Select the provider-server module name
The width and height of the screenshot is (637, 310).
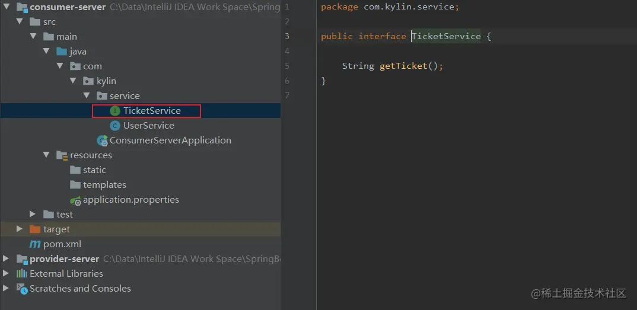64,259
